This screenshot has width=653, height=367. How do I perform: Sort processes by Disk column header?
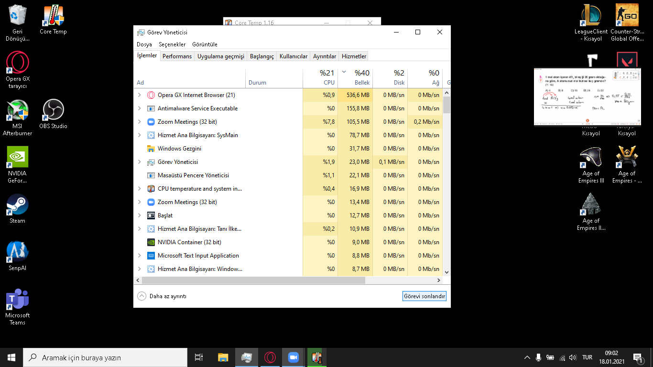click(x=390, y=78)
